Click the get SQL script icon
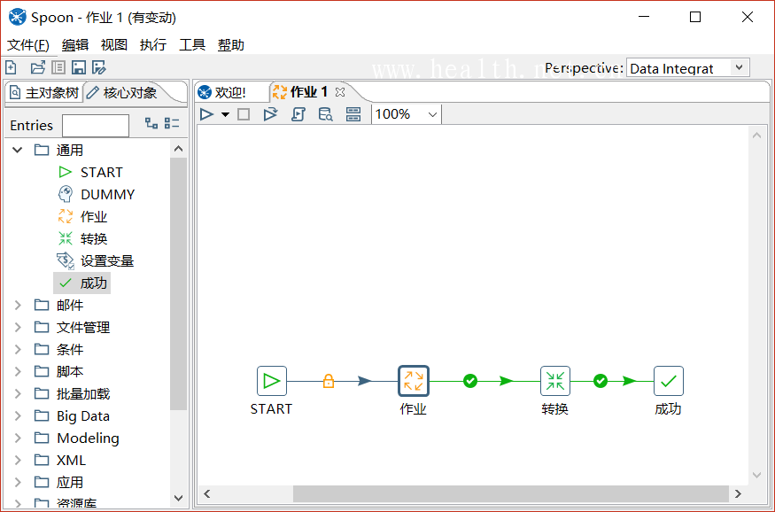The width and height of the screenshot is (775, 512). coord(298,114)
